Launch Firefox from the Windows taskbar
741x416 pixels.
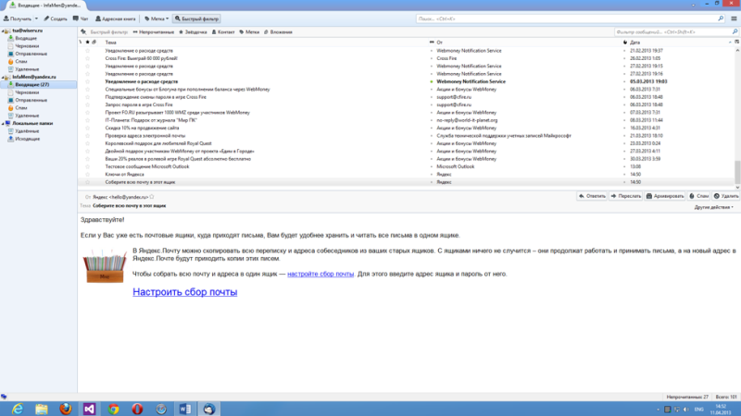65,408
